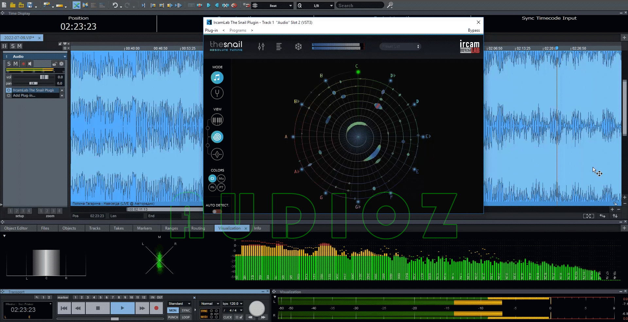Viewport: 628px width, 322px height.
Task: Click the snowflake freeze icon in The Snail
Action: click(x=298, y=47)
